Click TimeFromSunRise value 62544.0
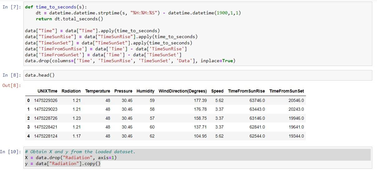This screenshot has height=176, width=377. tap(257, 136)
